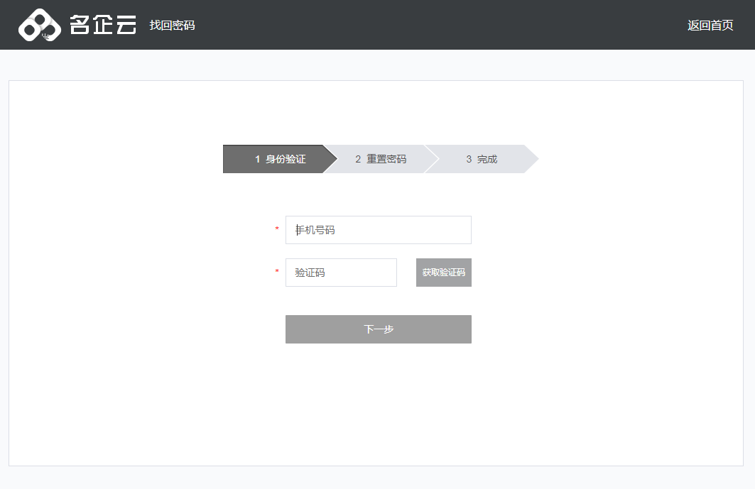
Task: Click the number 1 in 身份验证 step
Action: pyautogui.click(x=258, y=159)
